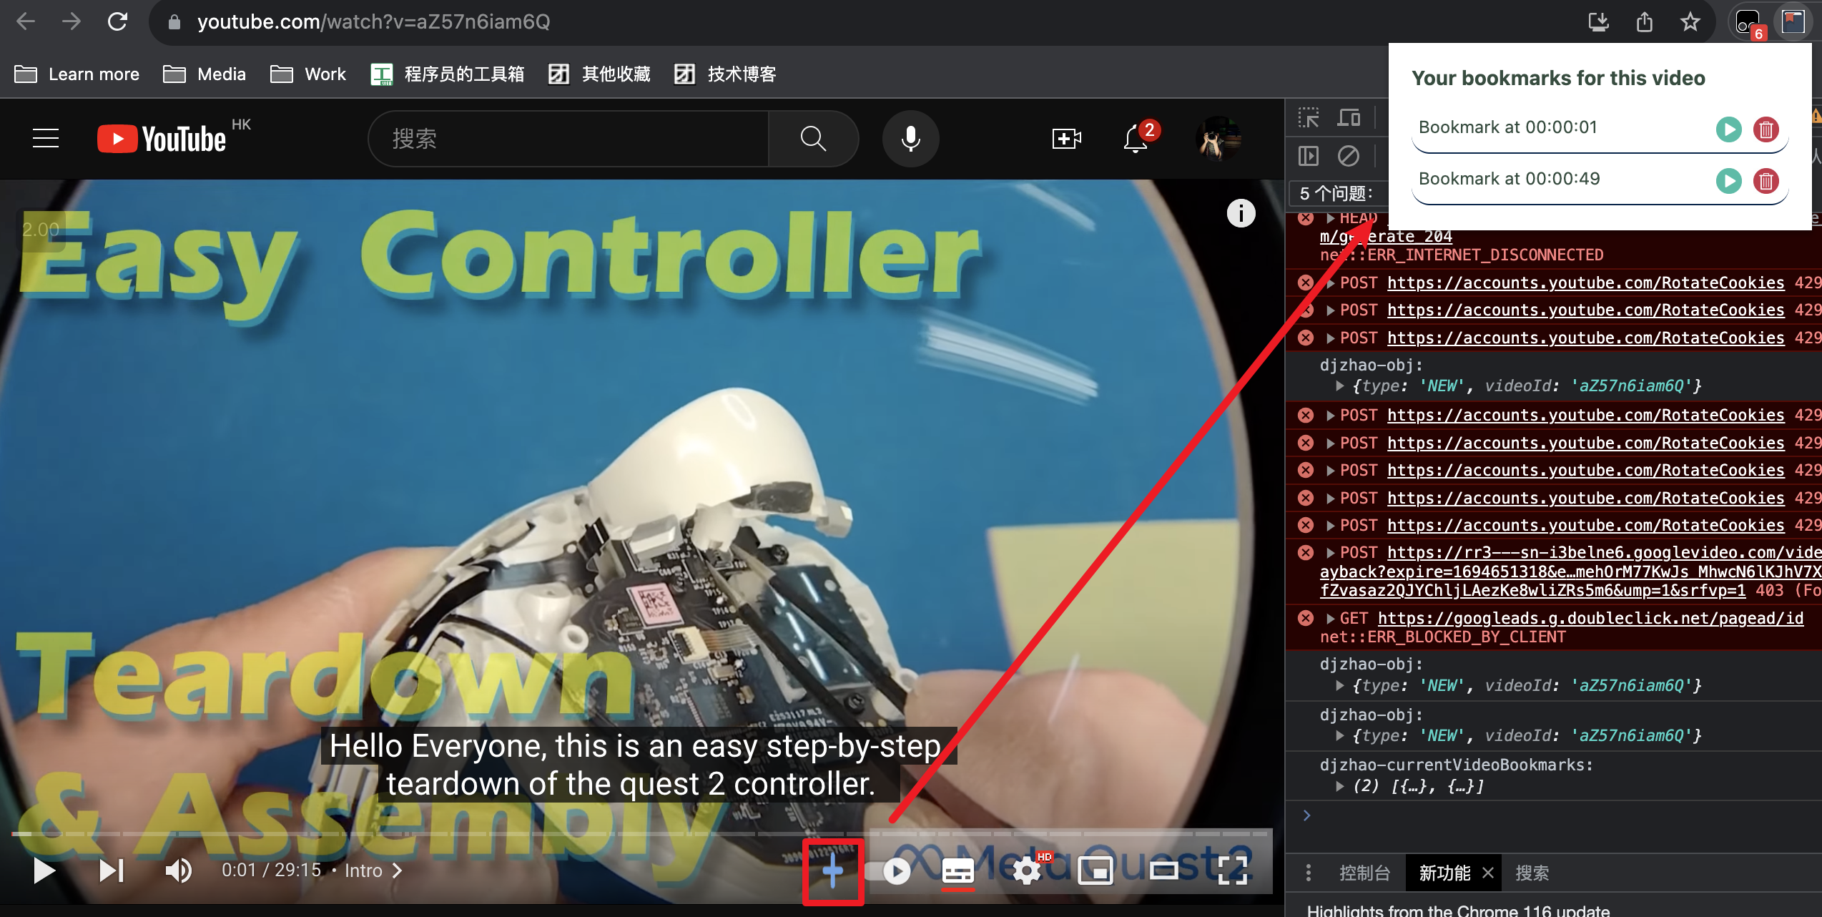The width and height of the screenshot is (1822, 917).
Task: Mute the video volume
Action: pos(178,871)
